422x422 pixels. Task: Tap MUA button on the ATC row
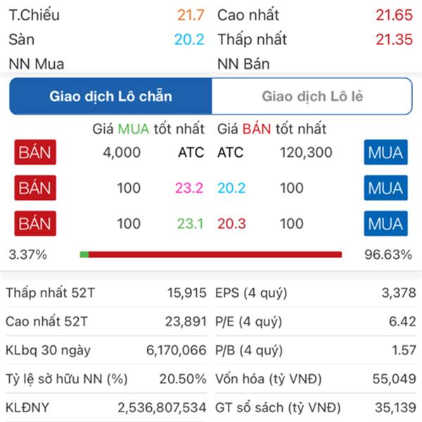(x=385, y=153)
